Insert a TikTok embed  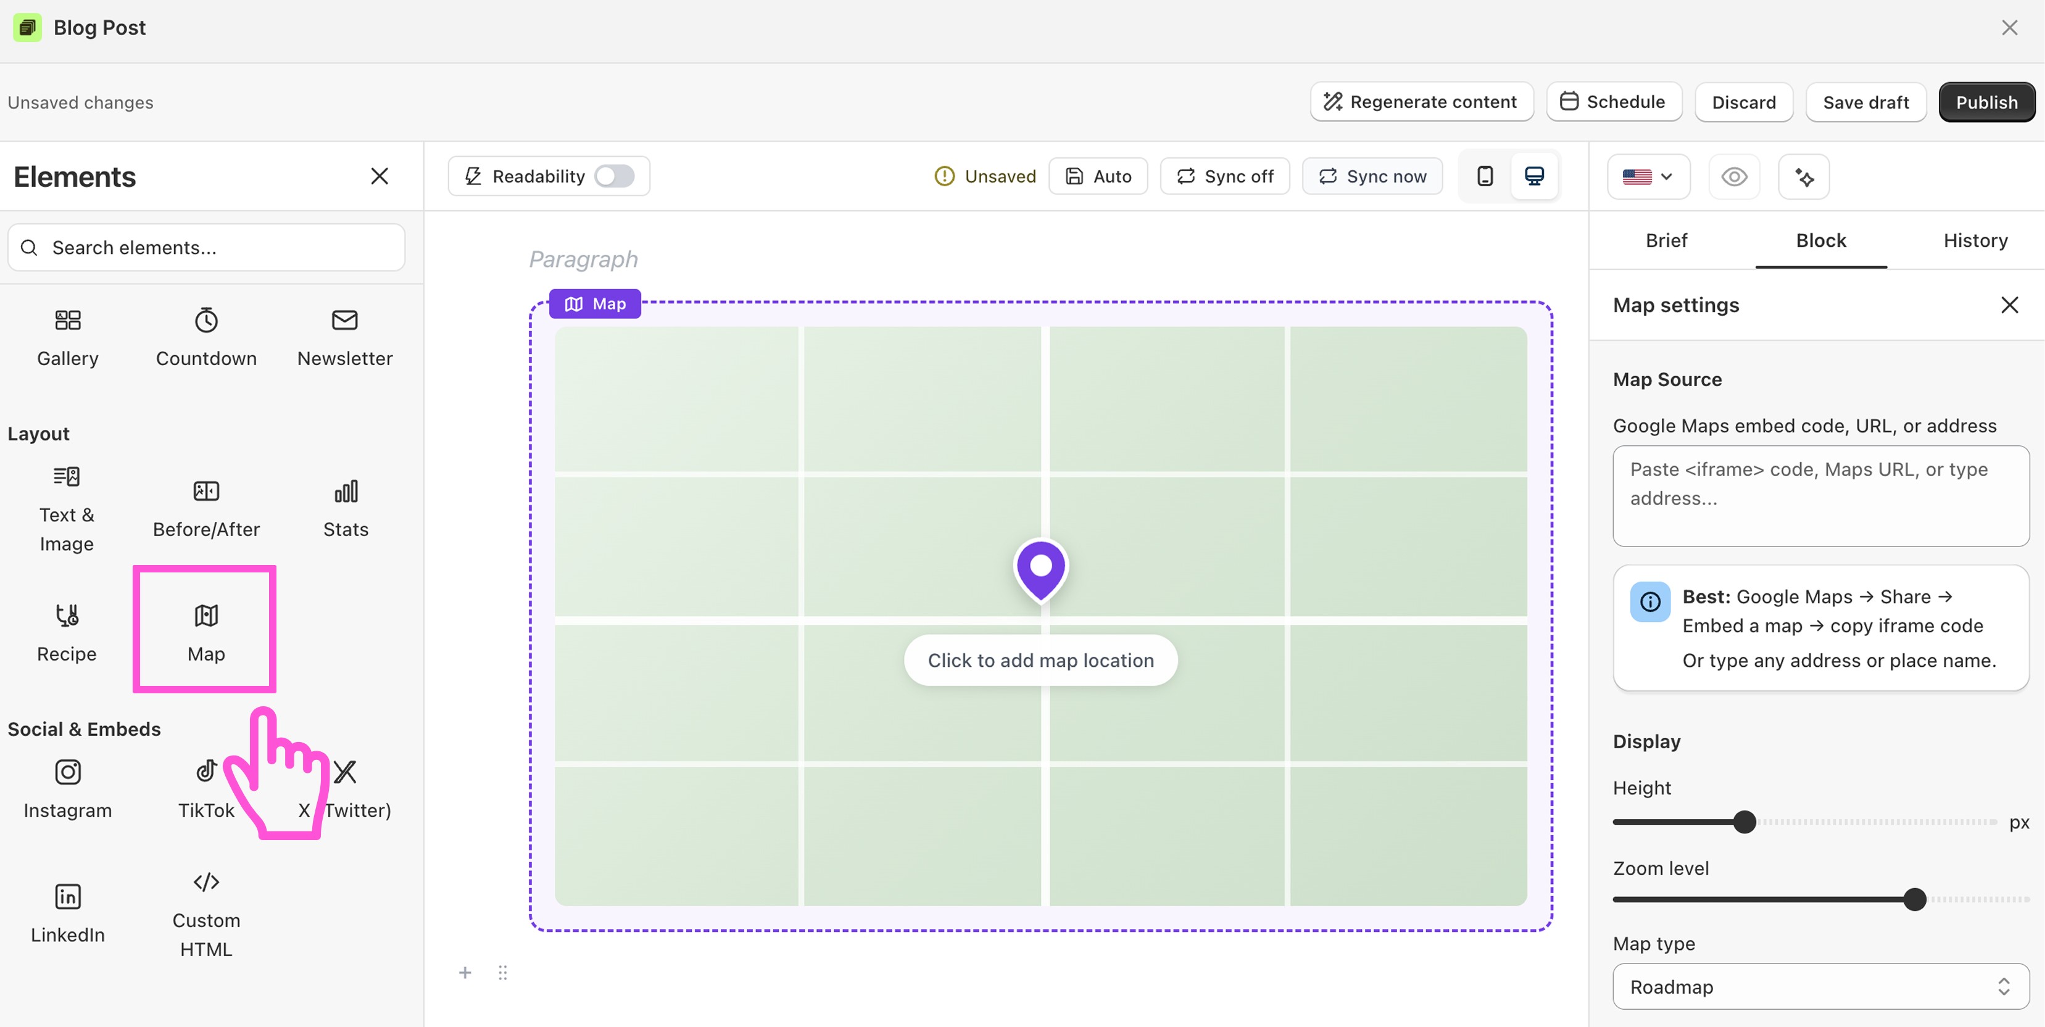(205, 789)
